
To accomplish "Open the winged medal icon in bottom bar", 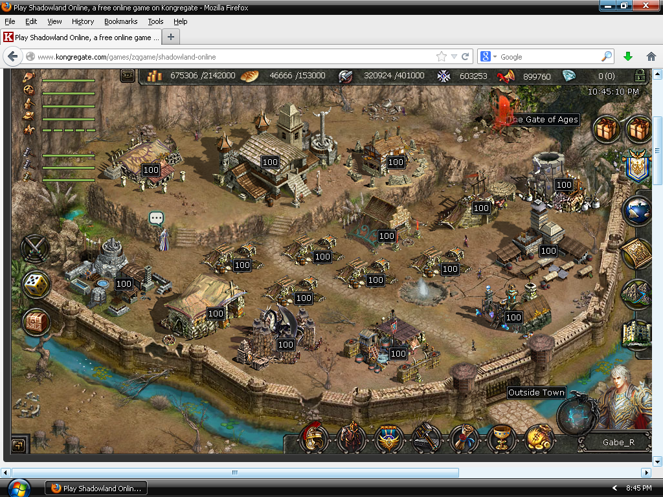I will coord(388,439).
